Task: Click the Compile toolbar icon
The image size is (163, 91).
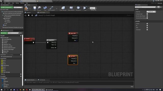Action: coord(26,8)
